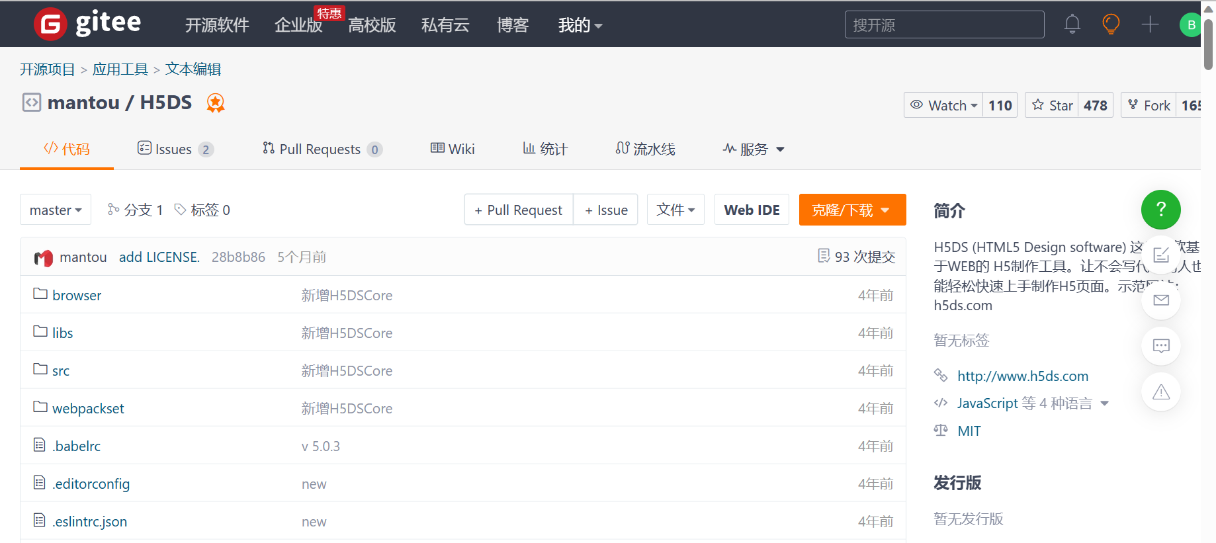Click the page vertical scrollbar thumb
Screen dimensions: 1216x543
point(1209,44)
